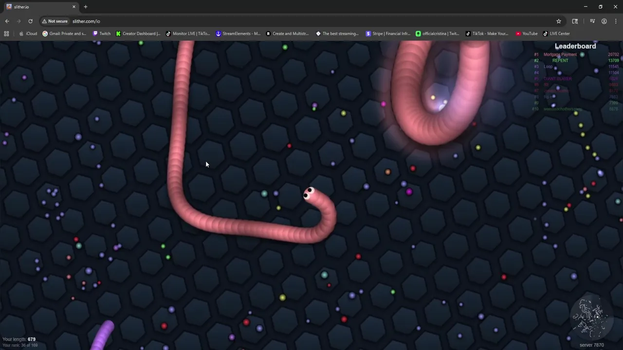Open the YouTube bookmark

point(527,34)
